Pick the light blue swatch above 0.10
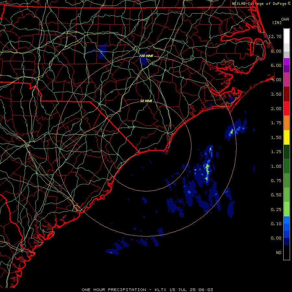 [x=286, y=220]
